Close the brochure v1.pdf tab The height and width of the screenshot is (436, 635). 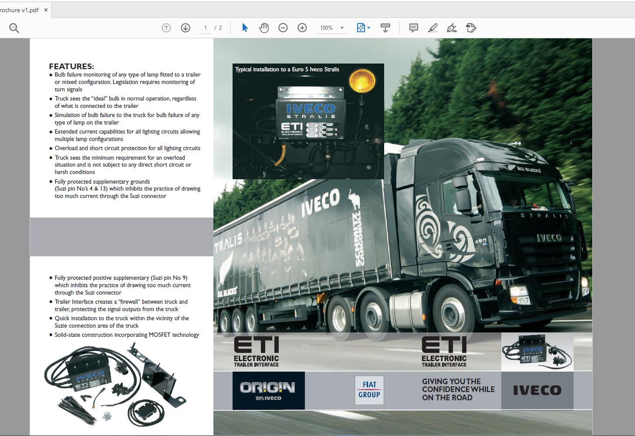[x=46, y=10]
